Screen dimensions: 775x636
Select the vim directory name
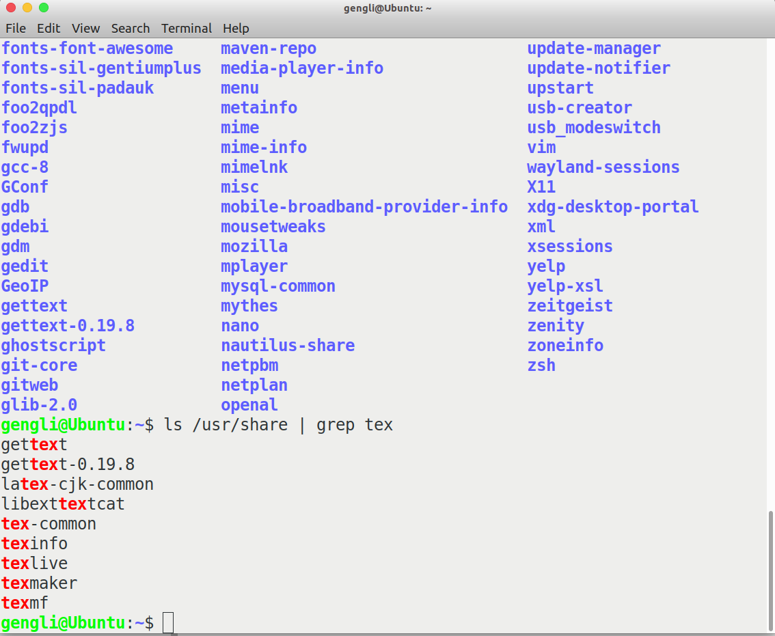click(x=541, y=147)
